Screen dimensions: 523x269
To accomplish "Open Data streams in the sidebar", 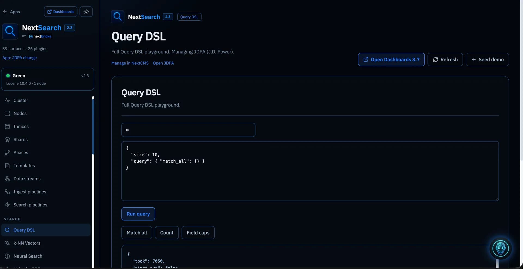I will (x=46, y=179).
